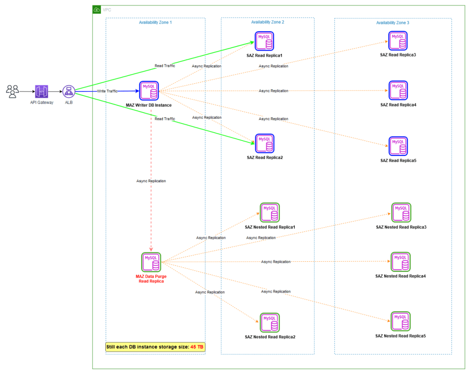Click the Read Traffic label toward Replica1
Image resolution: width=471 pixels, height=374 pixels.
(165, 65)
